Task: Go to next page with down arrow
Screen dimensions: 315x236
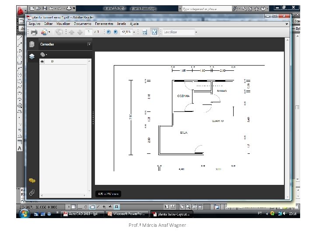Action: point(80,32)
